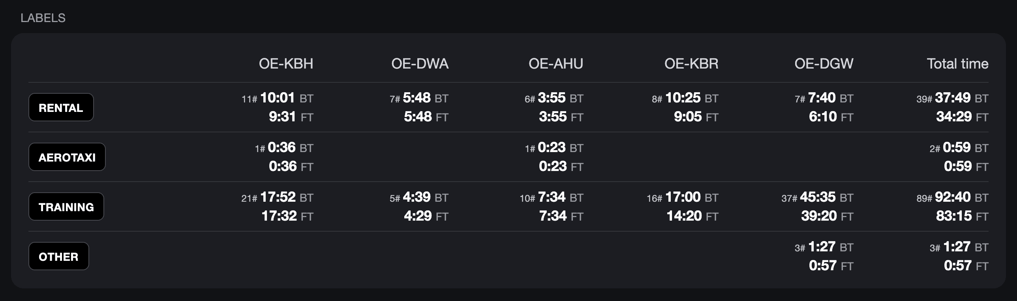Click AEROTAXI OE-AHU block time 0:23
The width and height of the screenshot is (1017, 301).
coord(552,147)
